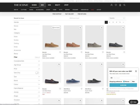This screenshot has height=105, width=140.
Task: Open the CLOTHING menu
Action: pos(24,10)
